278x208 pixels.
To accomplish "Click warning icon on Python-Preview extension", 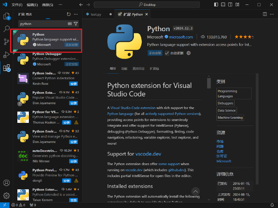I will (76, 180).
